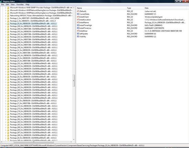
Task: Click the InstallClient string value icon
Action: coord(78,17)
